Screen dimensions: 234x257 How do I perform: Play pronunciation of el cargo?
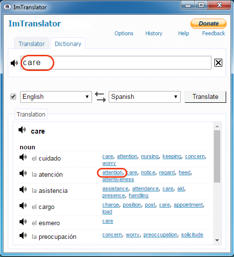coord(23,206)
